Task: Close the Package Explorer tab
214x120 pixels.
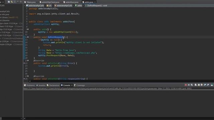Action: click(x=3, y=2)
